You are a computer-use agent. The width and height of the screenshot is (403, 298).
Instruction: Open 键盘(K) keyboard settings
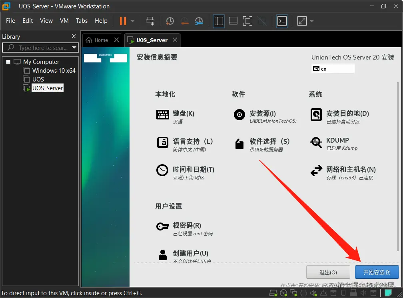click(x=175, y=117)
